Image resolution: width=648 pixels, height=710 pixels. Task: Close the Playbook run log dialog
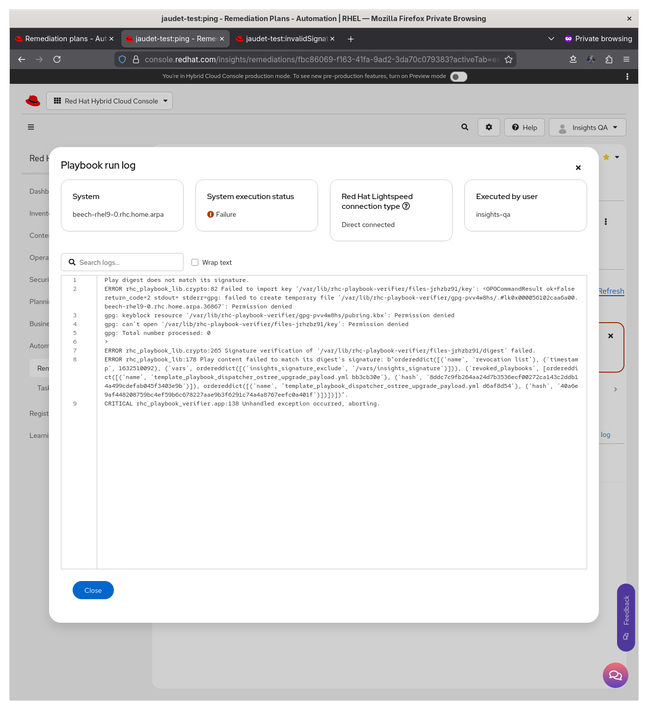(x=578, y=168)
